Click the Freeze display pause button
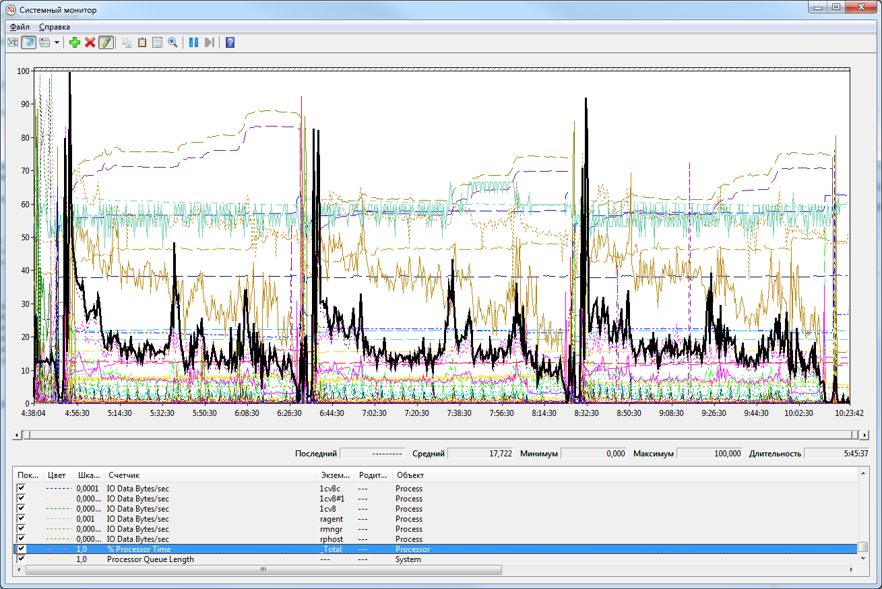The image size is (882, 589). point(193,42)
